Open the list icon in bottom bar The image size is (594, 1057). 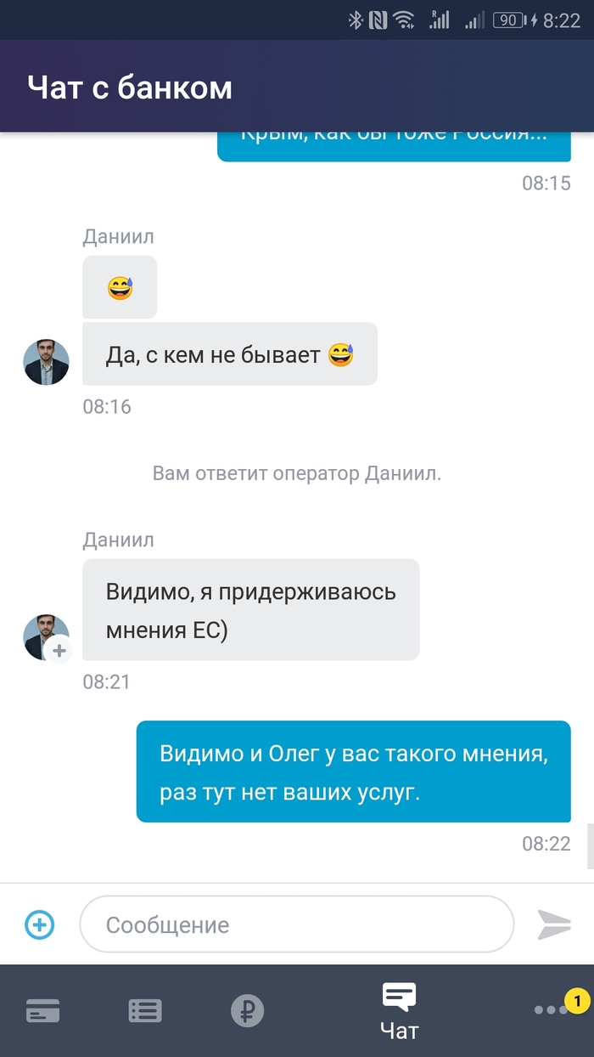[x=145, y=1010]
